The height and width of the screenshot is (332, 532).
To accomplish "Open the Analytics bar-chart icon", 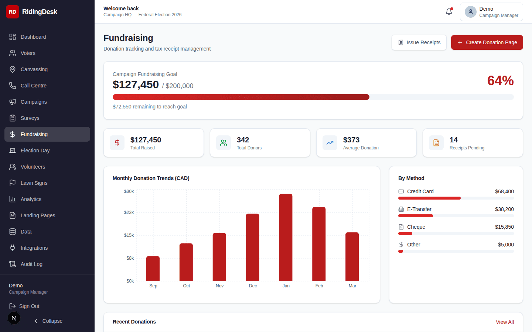I will point(12,199).
